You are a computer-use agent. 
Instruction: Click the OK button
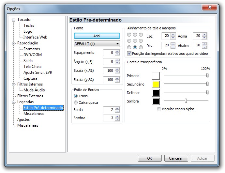(150, 158)
